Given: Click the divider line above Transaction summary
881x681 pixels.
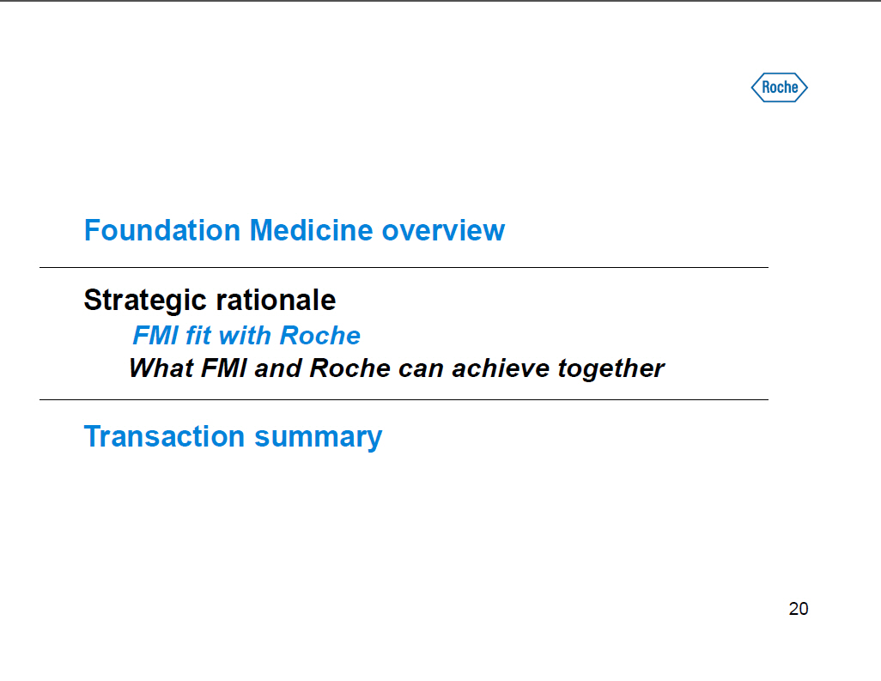Looking at the screenshot, I should [x=404, y=400].
